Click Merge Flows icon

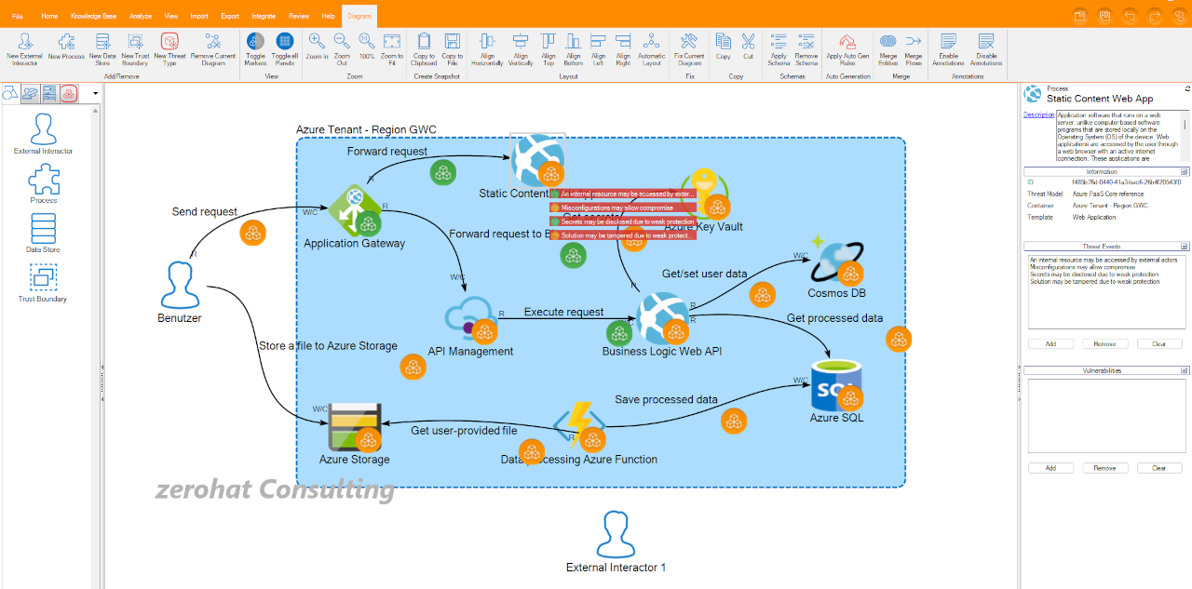(914, 48)
